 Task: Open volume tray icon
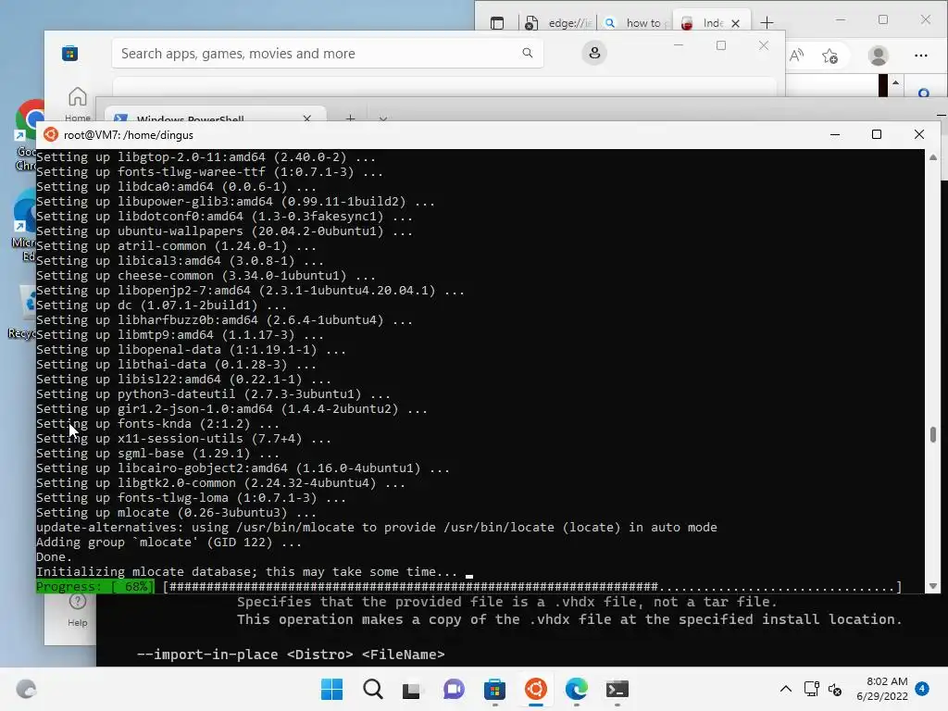835,689
